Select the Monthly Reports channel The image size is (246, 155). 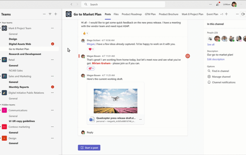[19, 87]
